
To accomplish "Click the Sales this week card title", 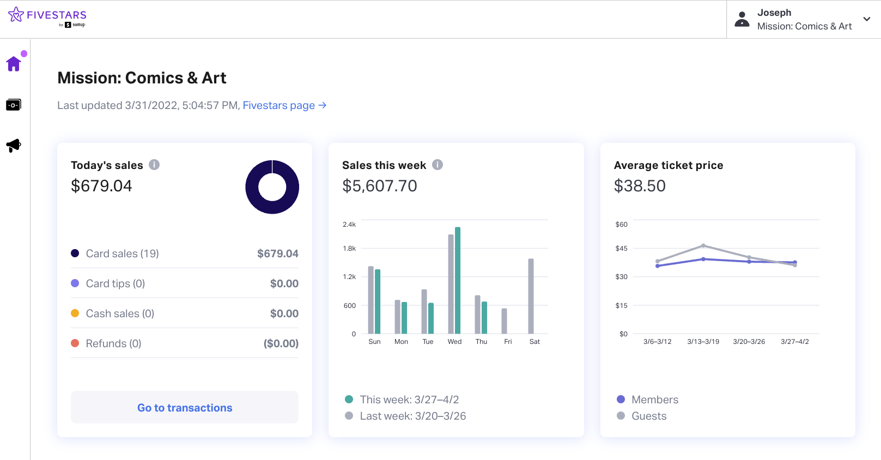I will 384,165.
